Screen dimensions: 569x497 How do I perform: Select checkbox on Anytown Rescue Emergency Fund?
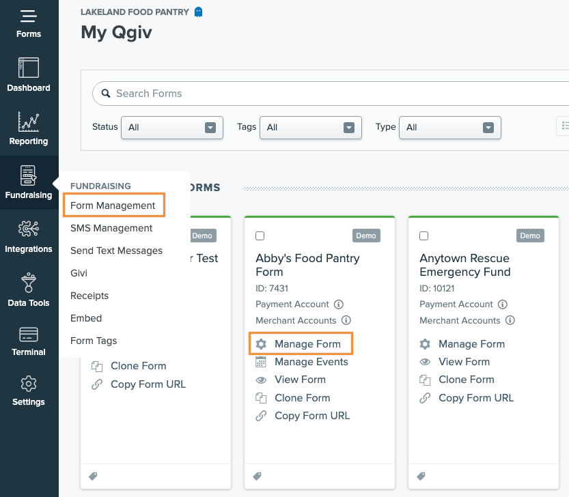click(x=424, y=236)
